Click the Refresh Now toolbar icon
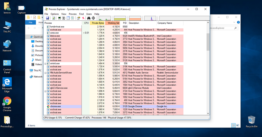 coord(54,18)
